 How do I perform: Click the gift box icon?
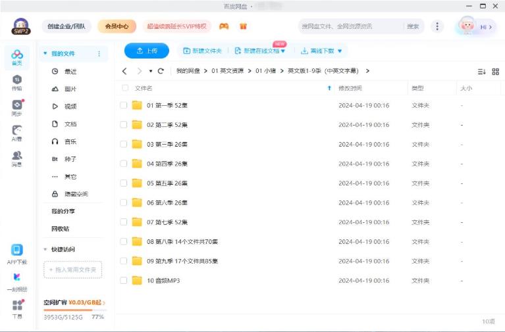(243, 26)
